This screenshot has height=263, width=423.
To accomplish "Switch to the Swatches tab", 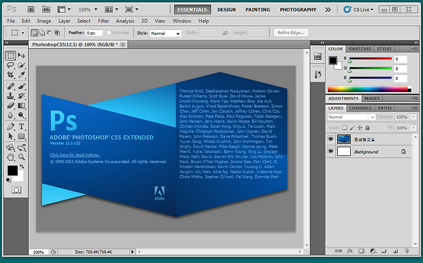I will point(360,49).
